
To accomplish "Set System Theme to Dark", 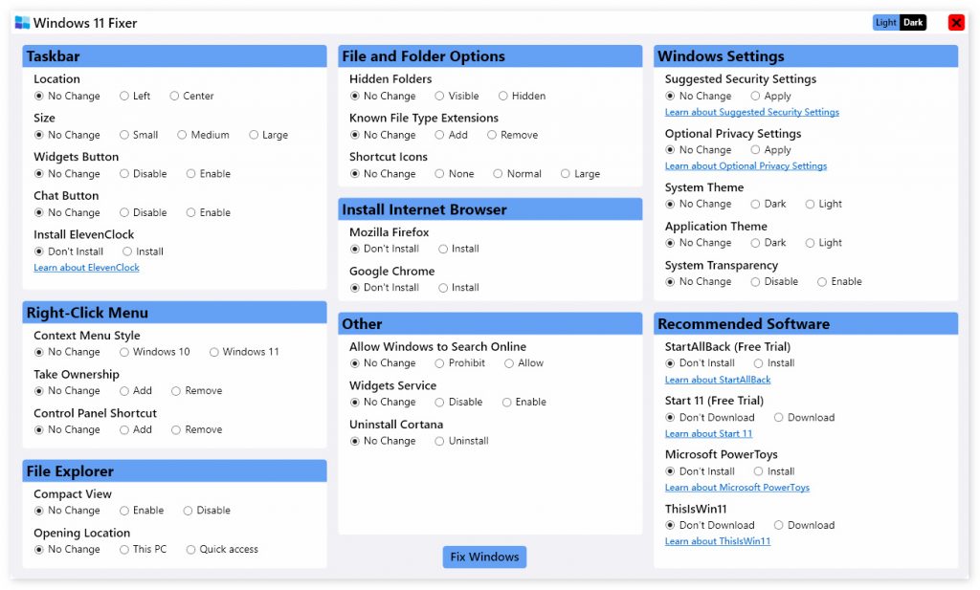I will tap(755, 204).
